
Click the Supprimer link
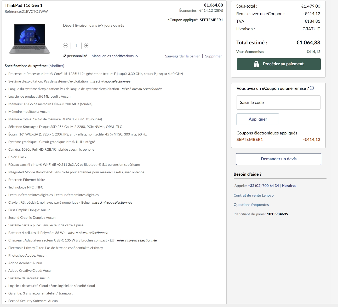[214, 56]
